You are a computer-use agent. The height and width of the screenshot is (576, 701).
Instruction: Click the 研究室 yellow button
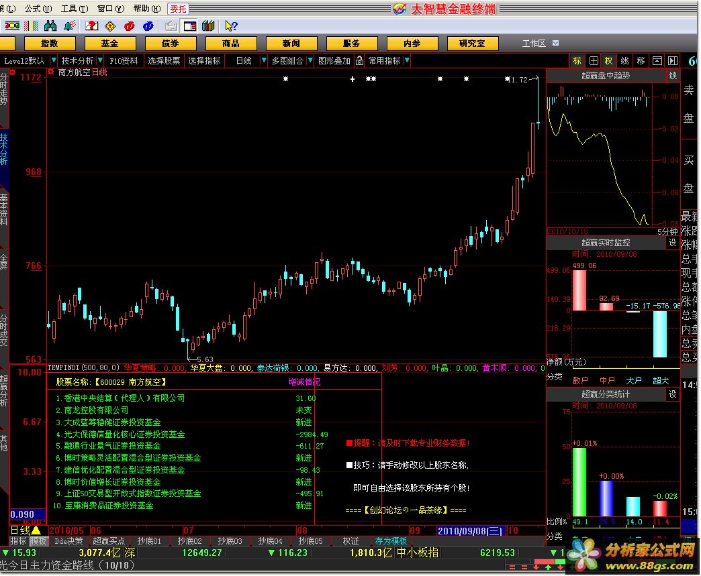point(472,44)
